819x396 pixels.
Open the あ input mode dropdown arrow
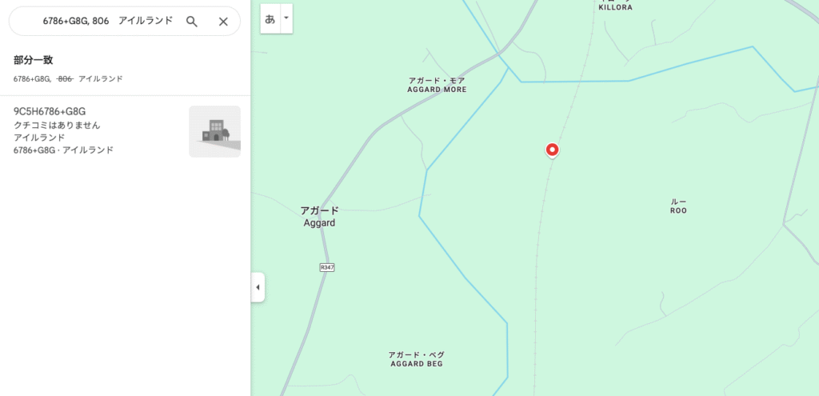[x=286, y=18]
